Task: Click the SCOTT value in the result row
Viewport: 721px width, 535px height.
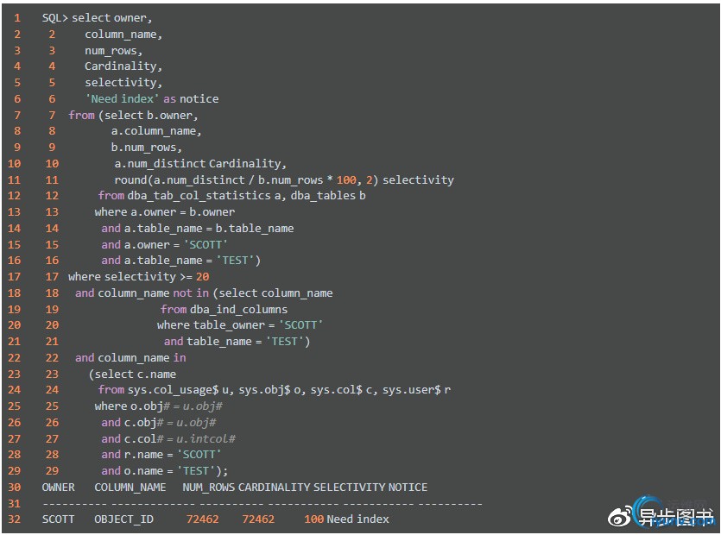Action: click(59, 519)
